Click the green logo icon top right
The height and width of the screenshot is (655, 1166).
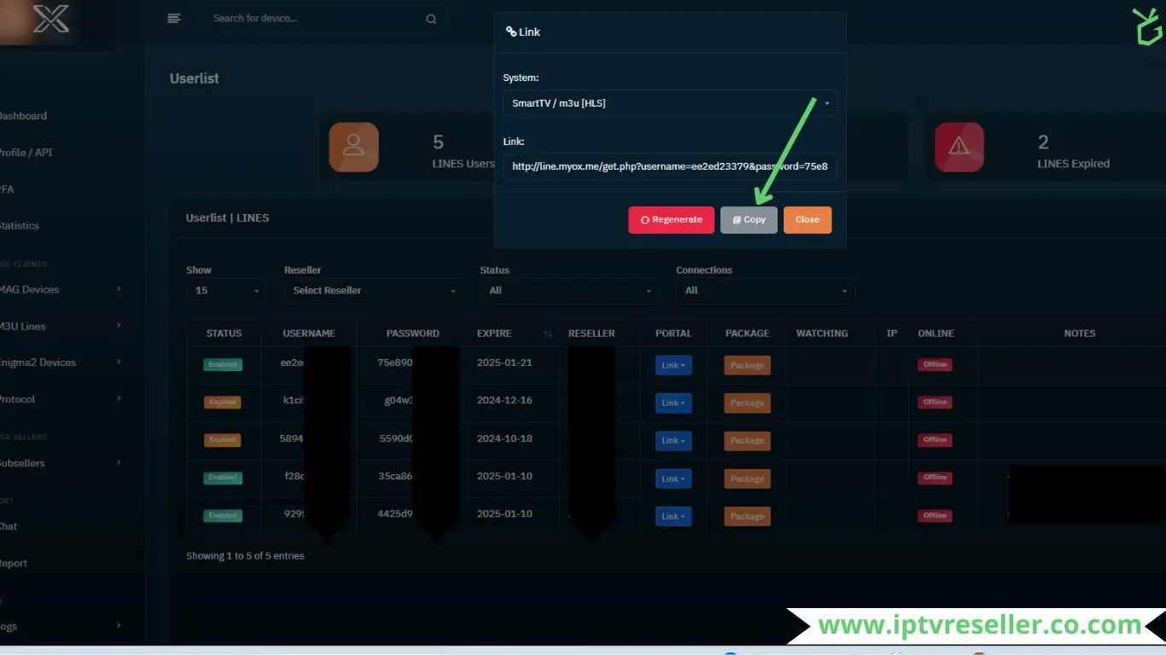(1148, 26)
